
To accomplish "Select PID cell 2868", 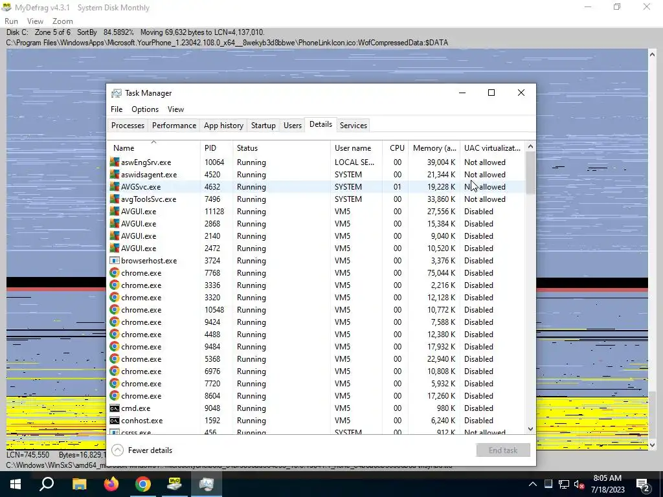I will point(212,223).
